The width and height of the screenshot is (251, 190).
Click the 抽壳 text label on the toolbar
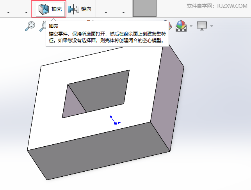click(x=57, y=9)
